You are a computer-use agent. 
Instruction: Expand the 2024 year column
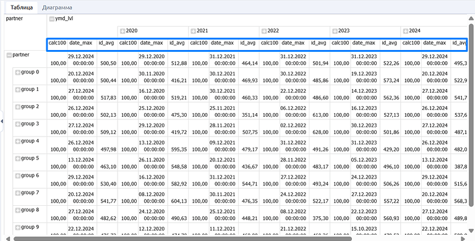point(406,31)
